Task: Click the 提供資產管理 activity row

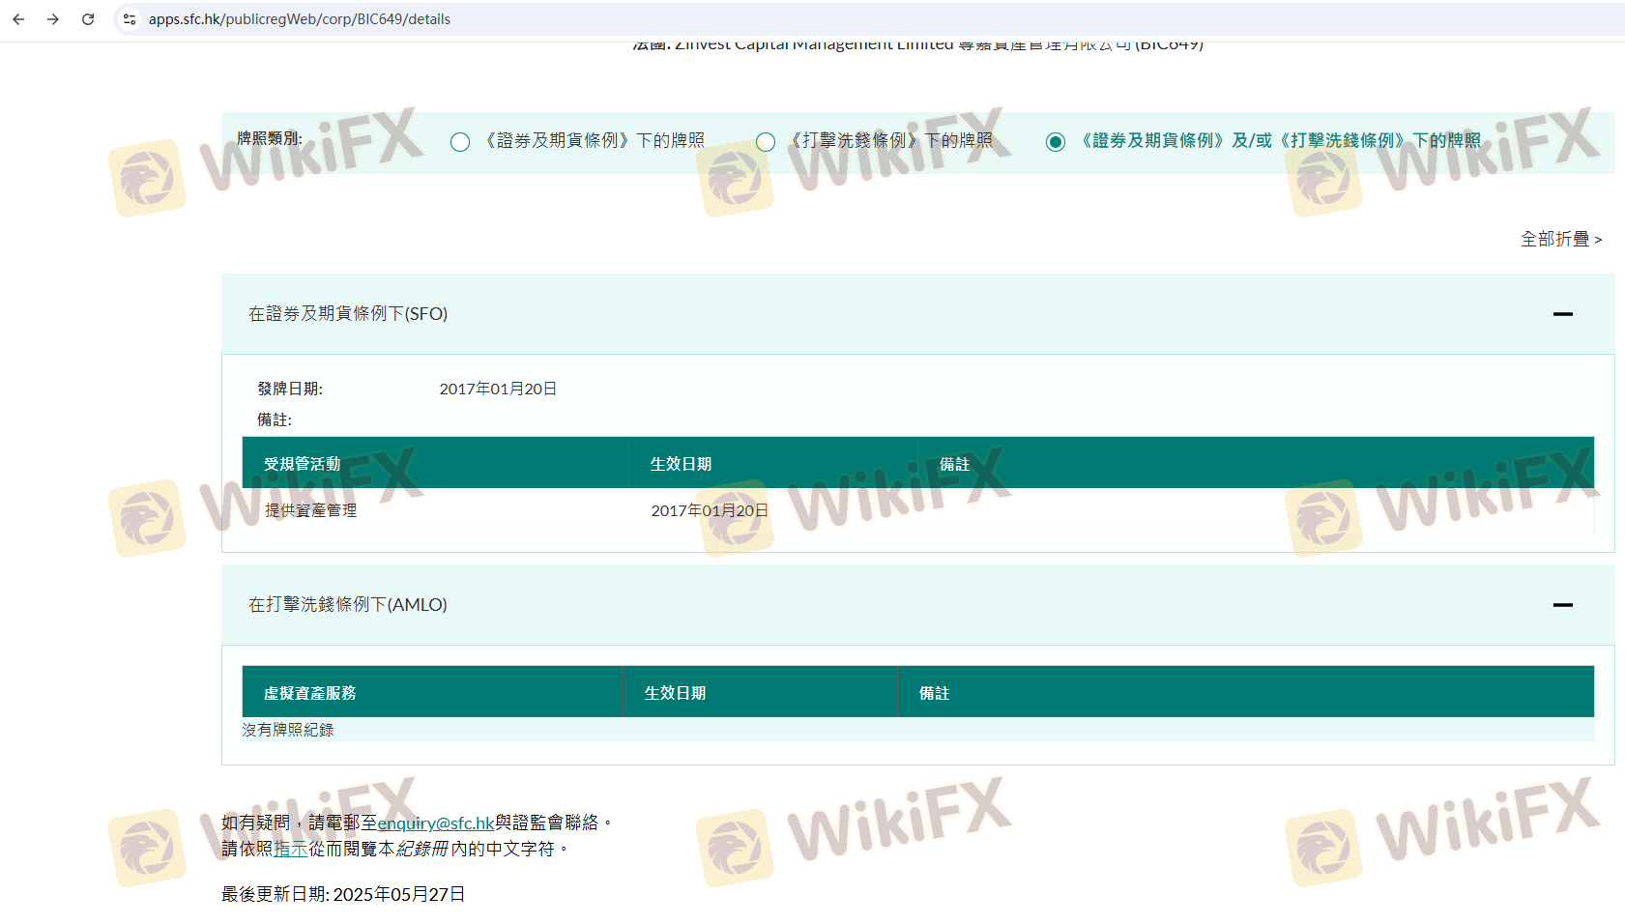Action: coord(311,510)
